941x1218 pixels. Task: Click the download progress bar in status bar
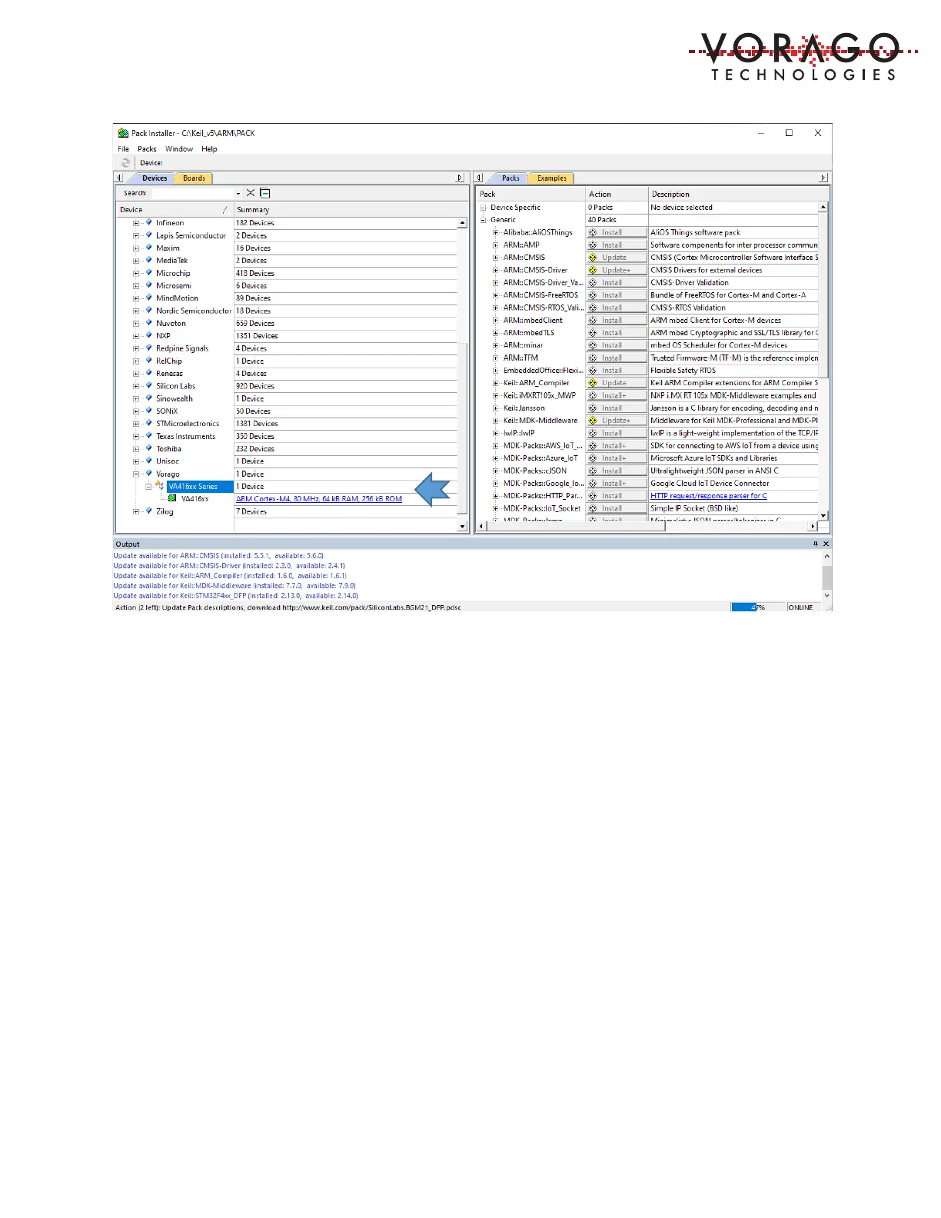click(x=758, y=607)
